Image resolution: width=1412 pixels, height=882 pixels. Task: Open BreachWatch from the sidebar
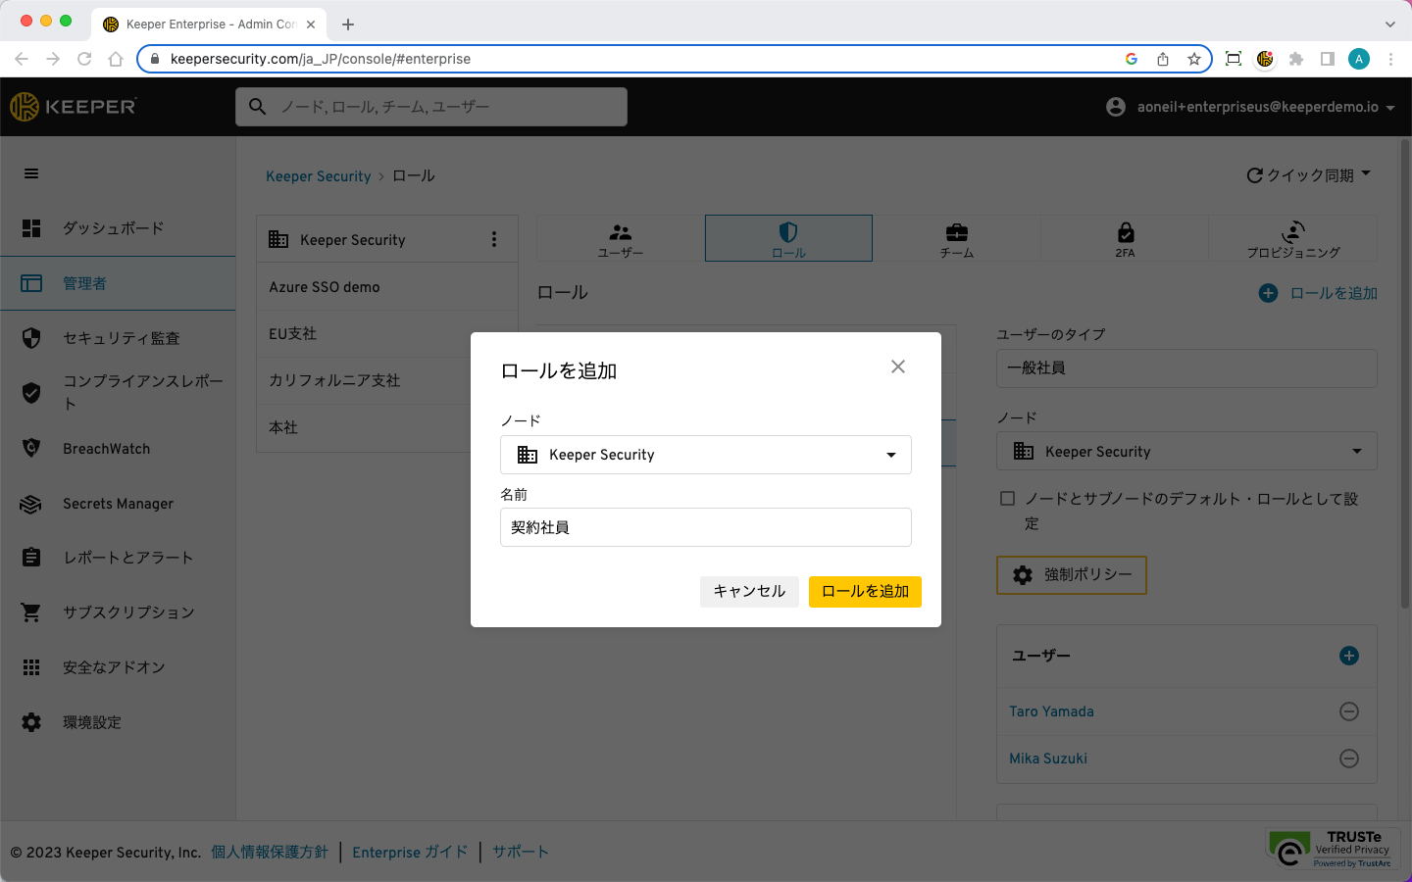click(x=106, y=449)
